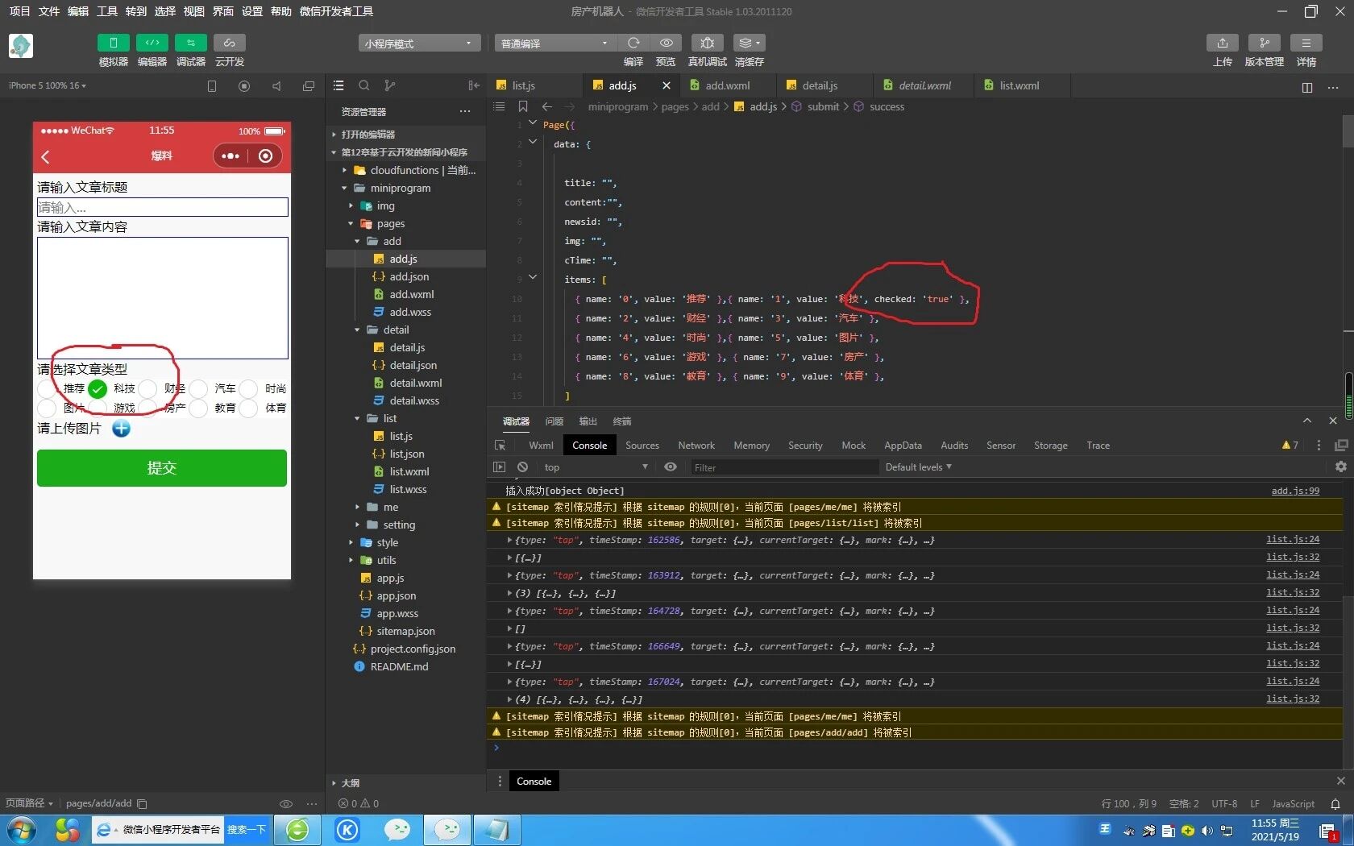Click the upload (上传) icon

coord(1223,43)
